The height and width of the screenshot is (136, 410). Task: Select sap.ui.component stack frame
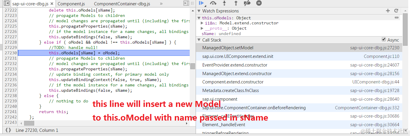299,99
